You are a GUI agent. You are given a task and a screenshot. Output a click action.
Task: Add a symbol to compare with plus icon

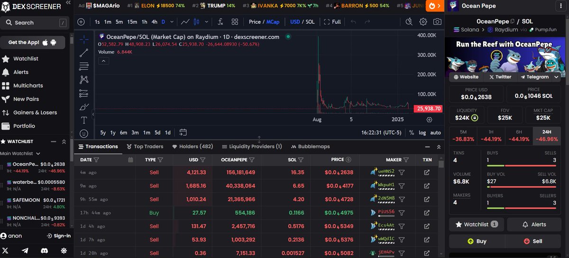pyautogui.click(x=81, y=22)
